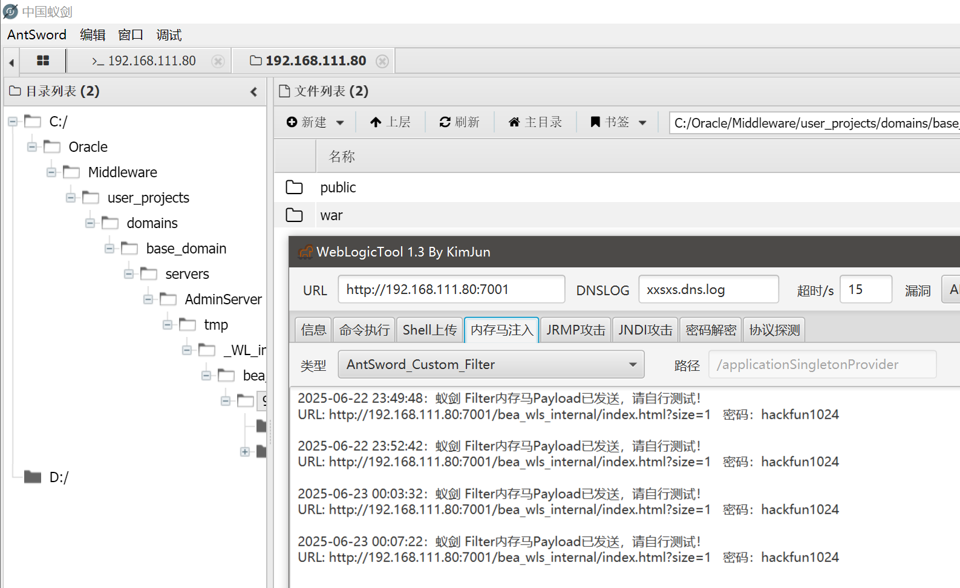The width and height of the screenshot is (960, 588).
Task: Click the Oracle folder icon in tree
Action: tap(52, 146)
